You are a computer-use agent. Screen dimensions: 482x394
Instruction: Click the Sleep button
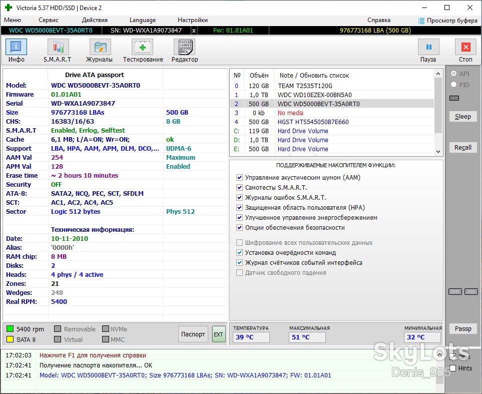[463, 117]
